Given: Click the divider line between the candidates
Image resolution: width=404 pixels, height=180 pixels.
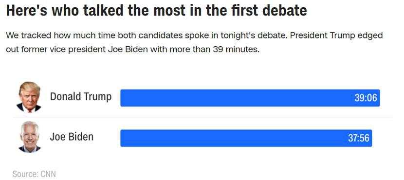Looking at the screenshot, I should (x=203, y=117).
